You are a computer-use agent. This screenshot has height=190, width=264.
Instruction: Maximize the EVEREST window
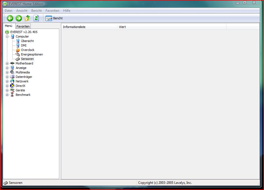(x=245, y=3)
